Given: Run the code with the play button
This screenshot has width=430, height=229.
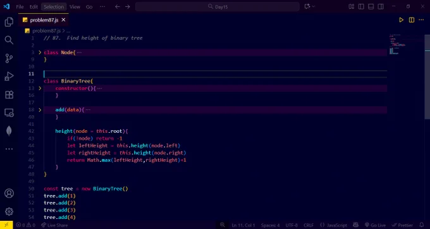Looking at the screenshot, I should click(x=401, y=20).
